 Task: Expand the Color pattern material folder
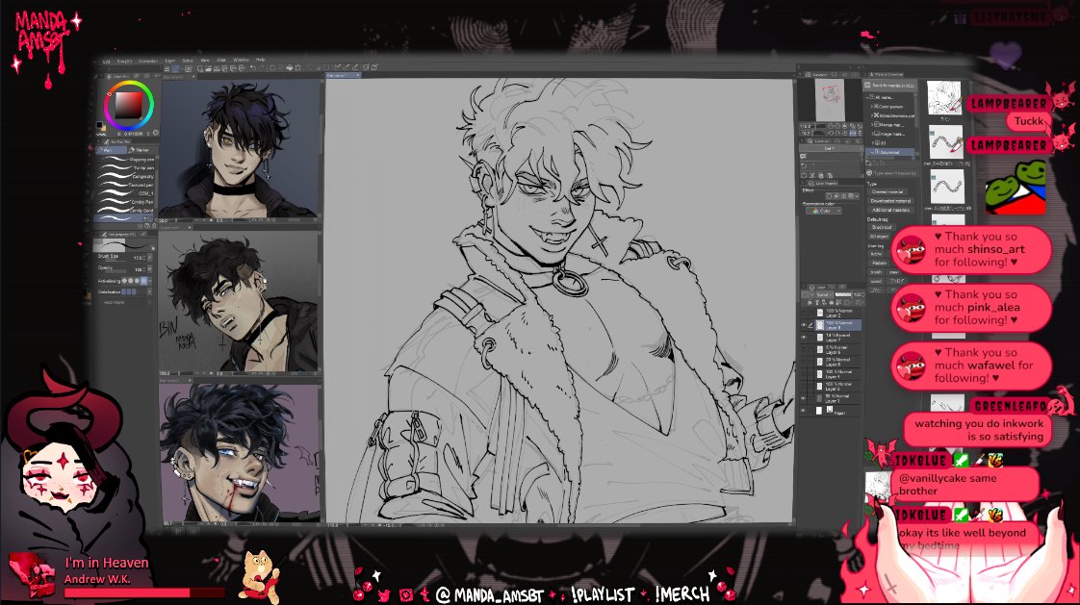pyautogui.click(x=872, y=107)
